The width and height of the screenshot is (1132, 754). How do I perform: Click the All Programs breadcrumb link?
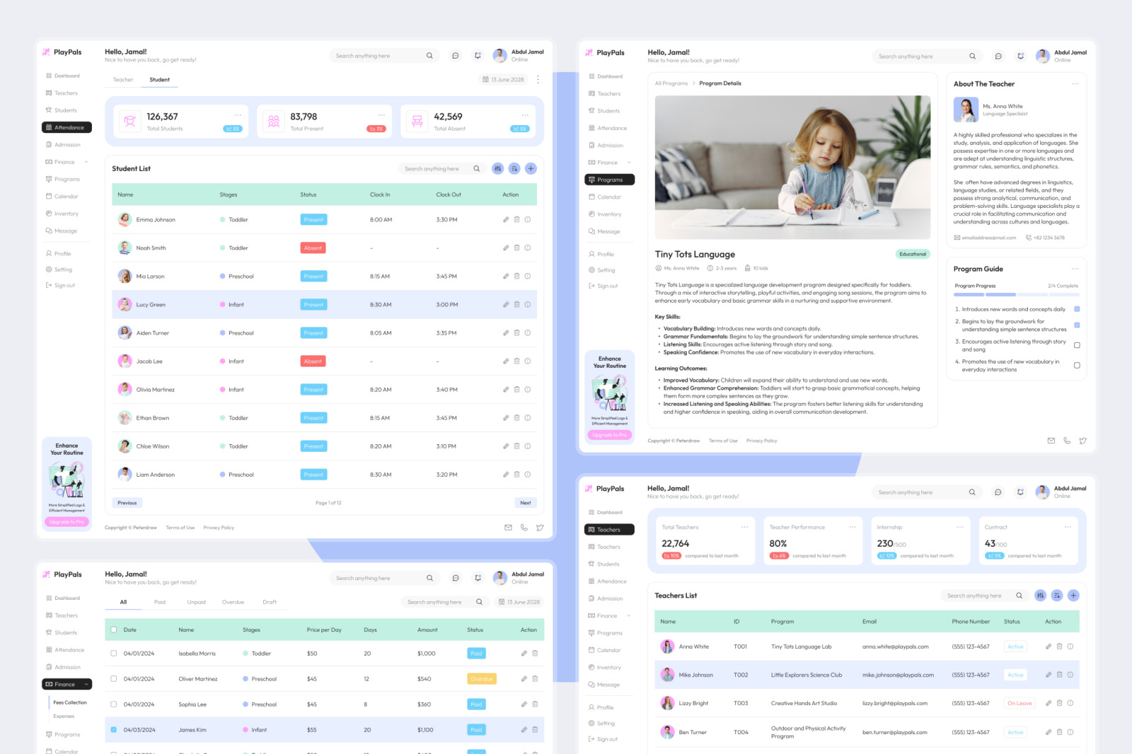[671, 83]
